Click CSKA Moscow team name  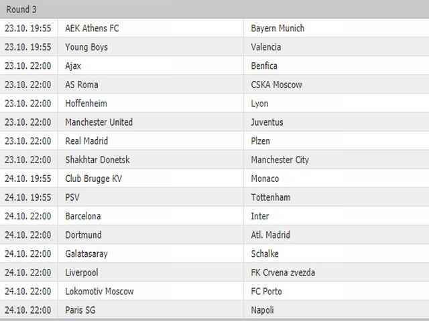point(276,85)
